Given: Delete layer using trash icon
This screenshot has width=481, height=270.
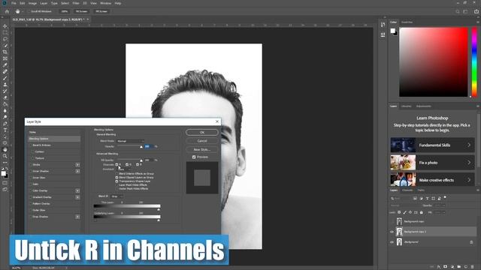Looking at the screenshot, I should pyautogui.click(x=473, y=267).
